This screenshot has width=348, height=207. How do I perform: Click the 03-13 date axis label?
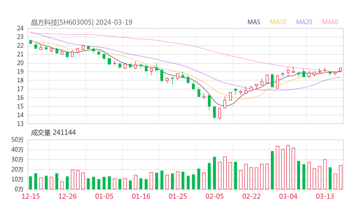[325, 196]
